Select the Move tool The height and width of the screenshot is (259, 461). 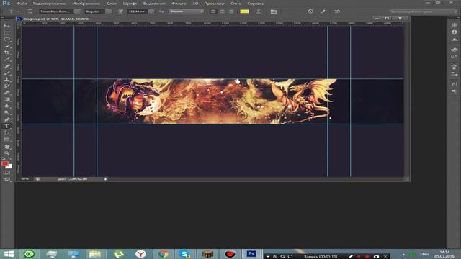point(6,26)
